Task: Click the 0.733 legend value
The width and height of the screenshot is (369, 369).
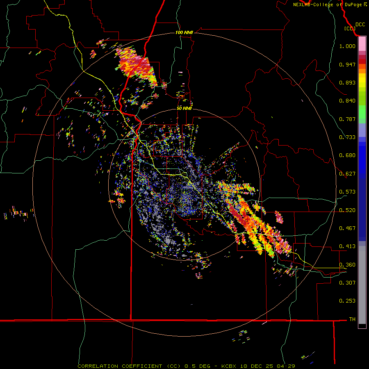Action: pos(347,137)
